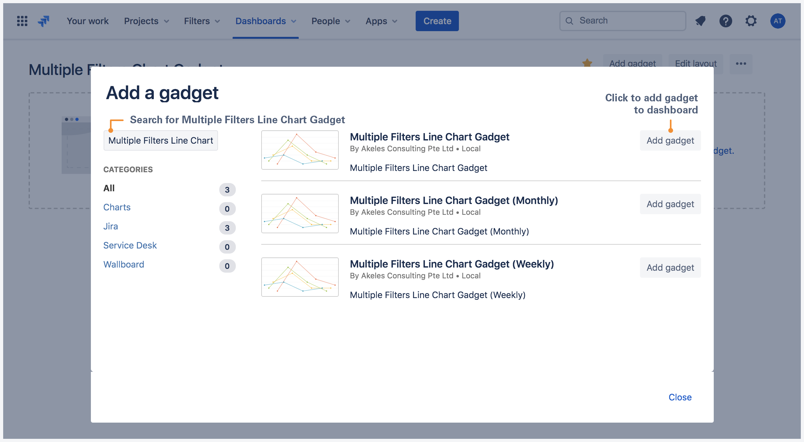Add the Multiple Filters Line Chart Gadget (Monthly)
Viewport: 804px width, 442px height.
670,204
